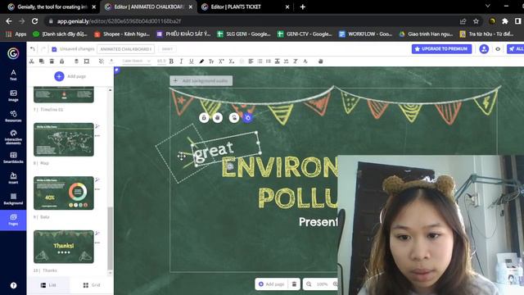
Task: Copy the selected element
Action: point(42,61)
